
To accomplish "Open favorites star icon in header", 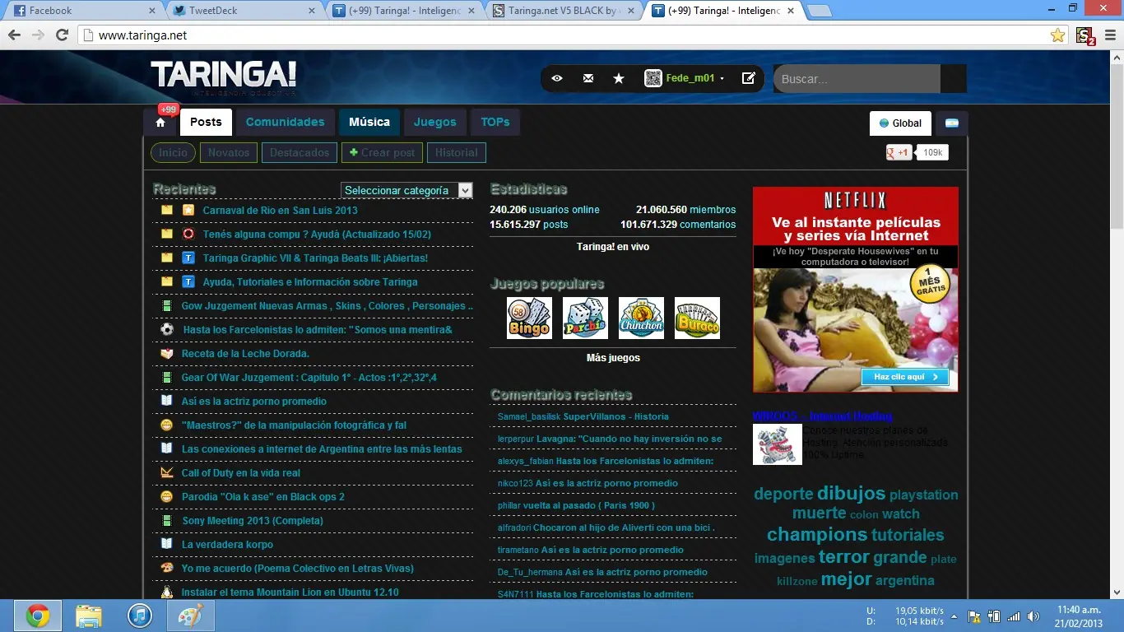I will (619, 78).
